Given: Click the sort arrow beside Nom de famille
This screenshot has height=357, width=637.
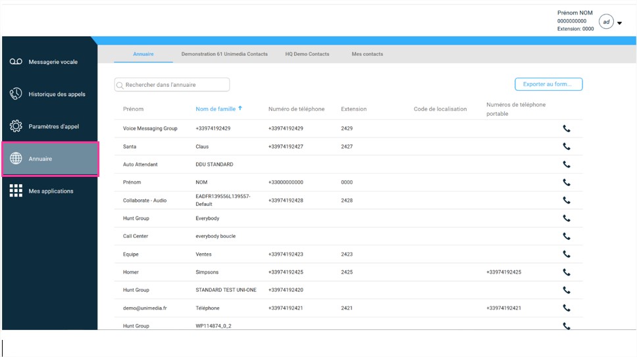Looking at the screenshot, I should point(240,108).
